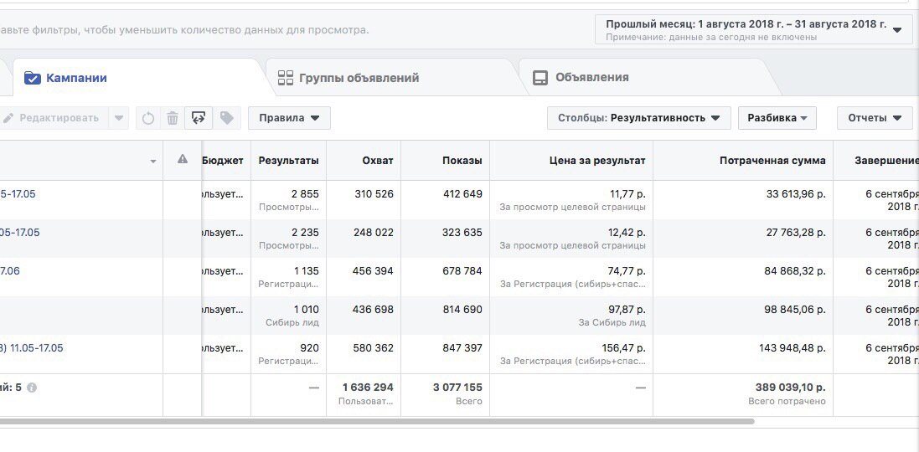Viewport: 919px width, 452px height.
Task: Click the ads tab rectangle icon
Action: (540, 78)
